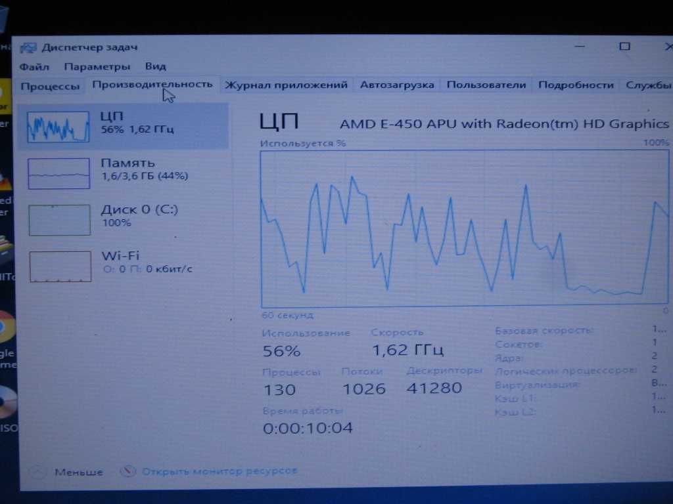673x504 pixels.
Task: Open the Службы tab
Action: pos(648,85)
